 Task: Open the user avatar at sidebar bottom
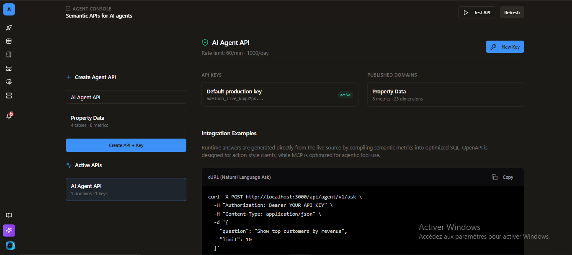[x=10, y=245]
